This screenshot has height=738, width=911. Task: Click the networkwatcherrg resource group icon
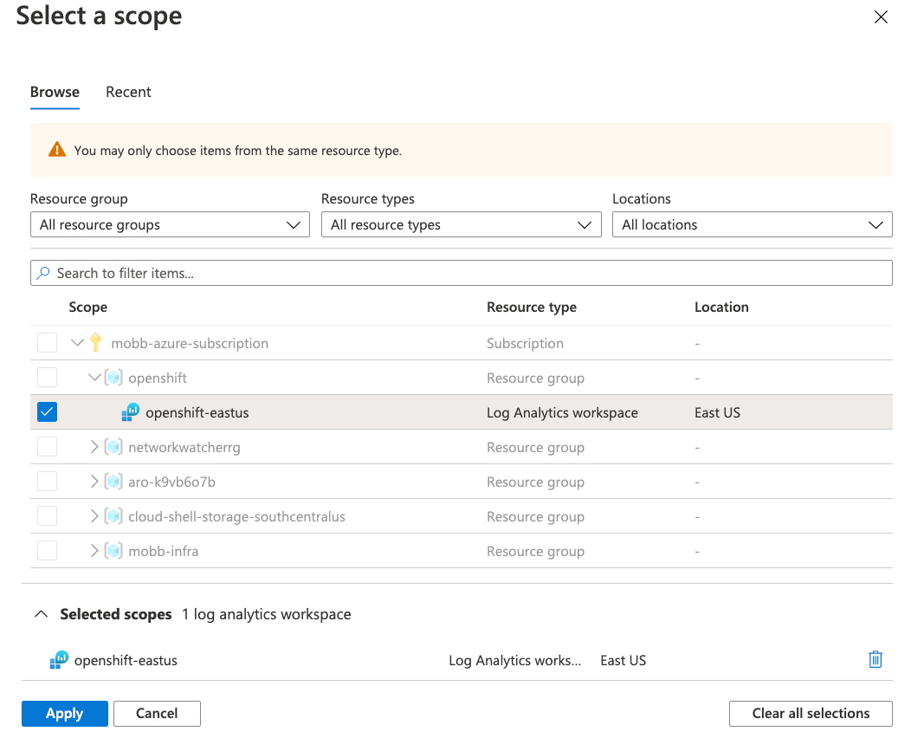[113, 446]
